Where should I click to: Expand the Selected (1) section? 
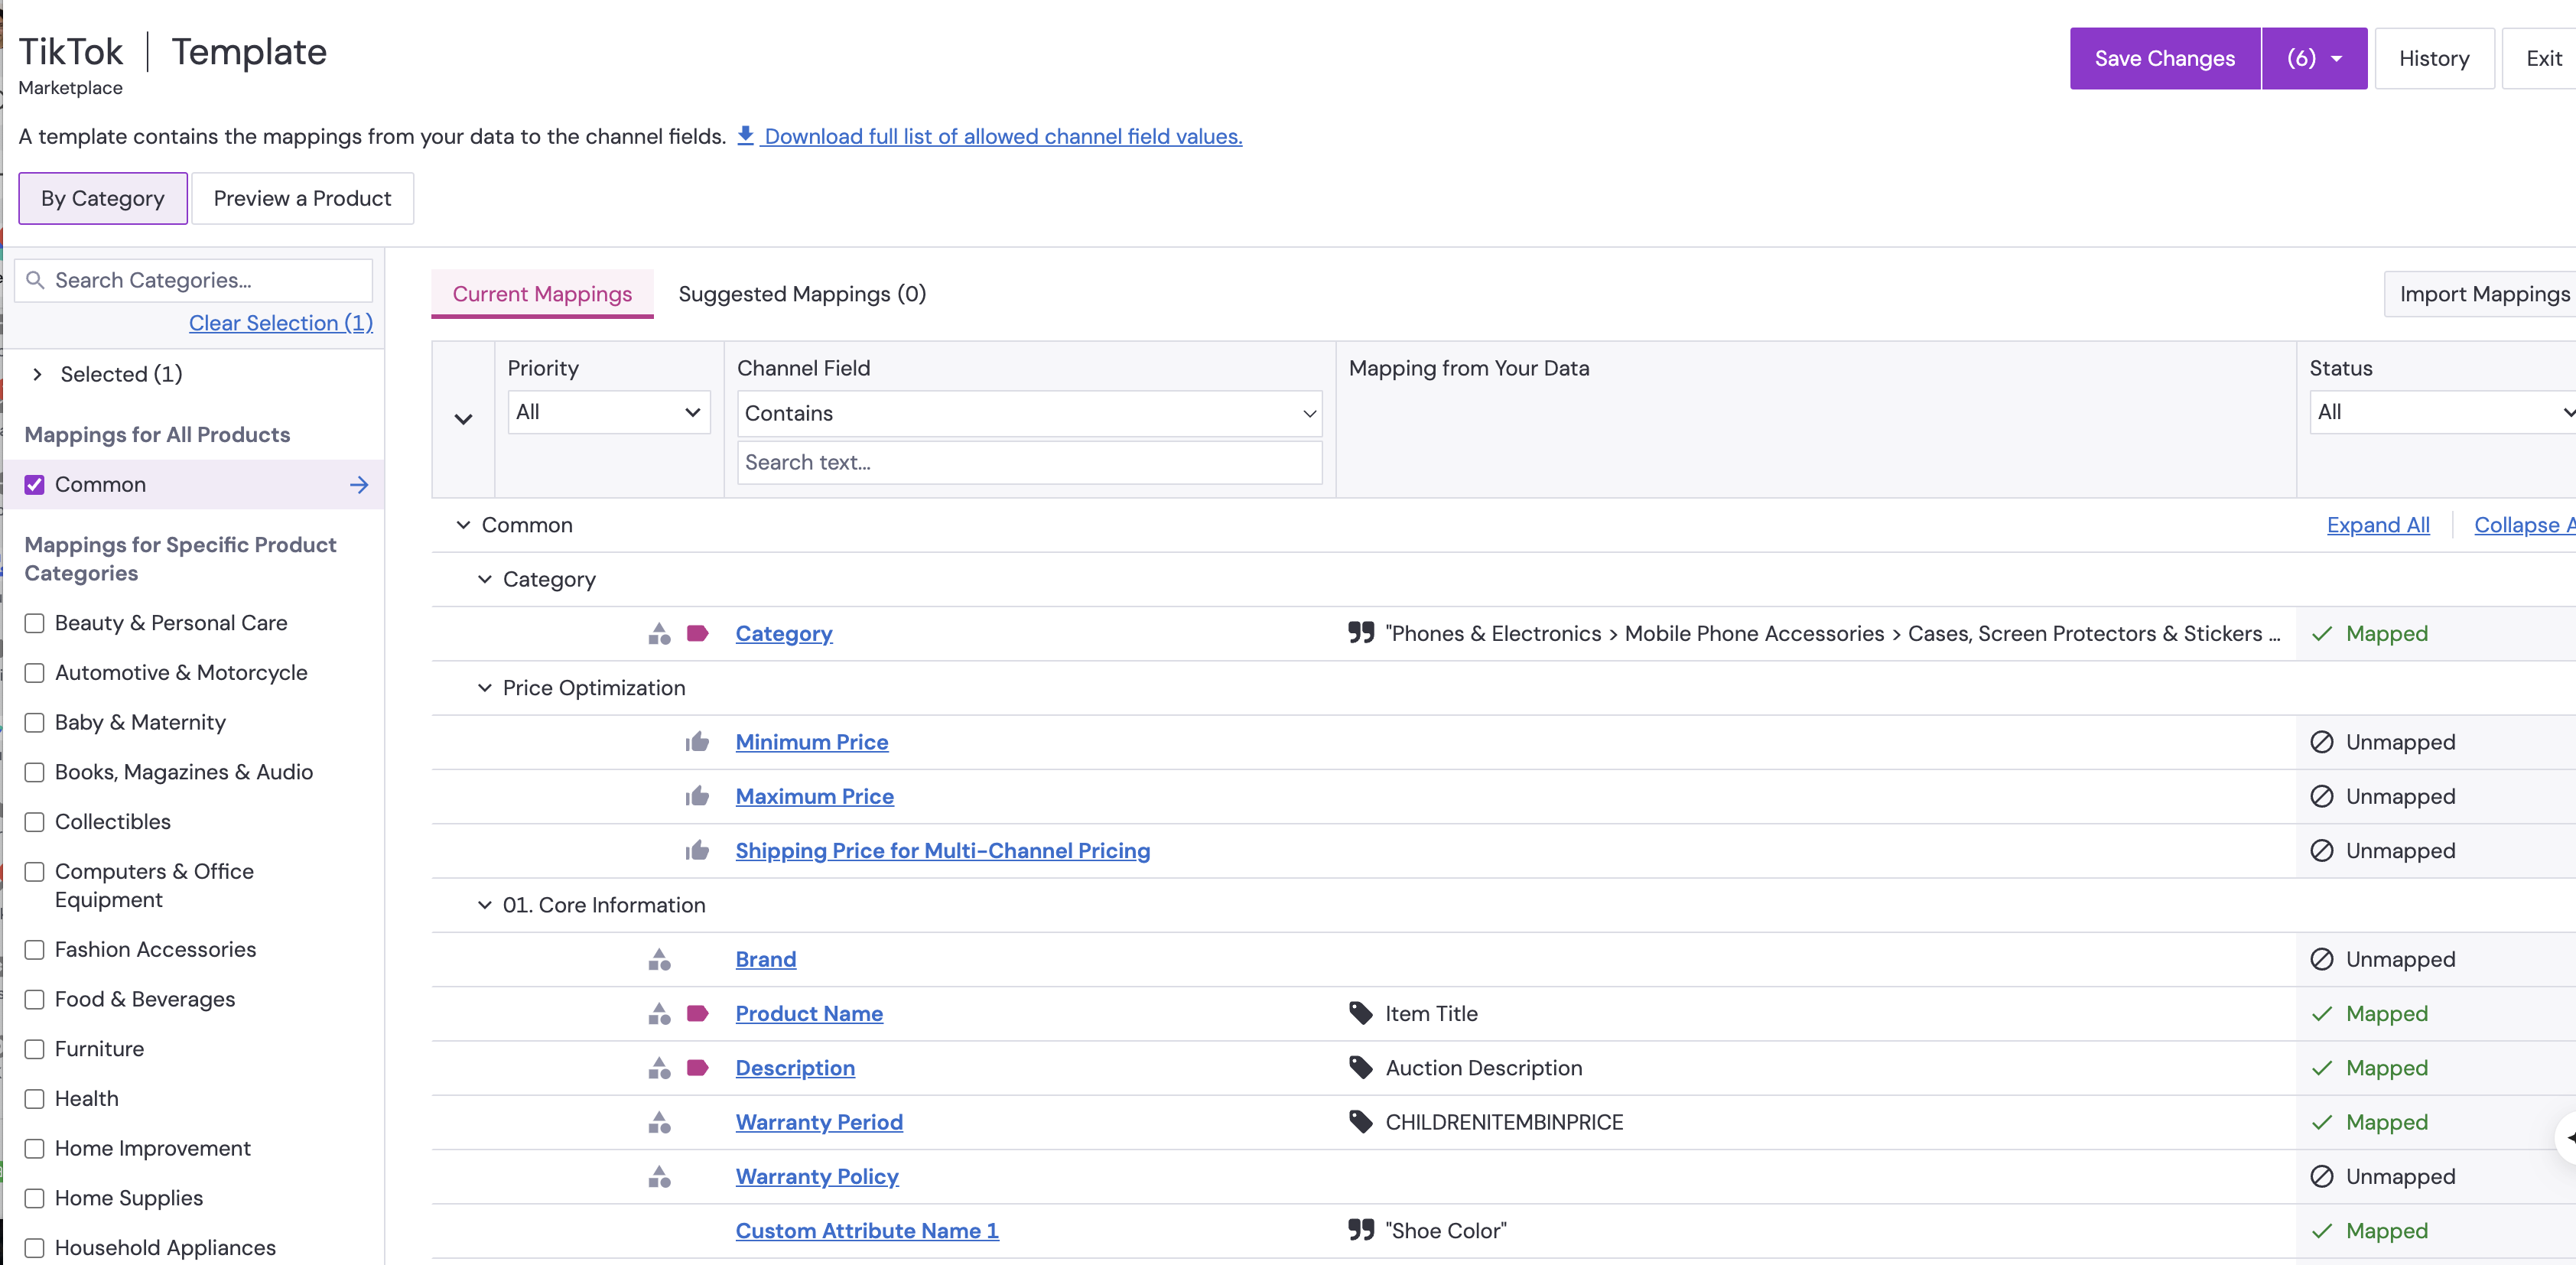click(x=37, y=374)
